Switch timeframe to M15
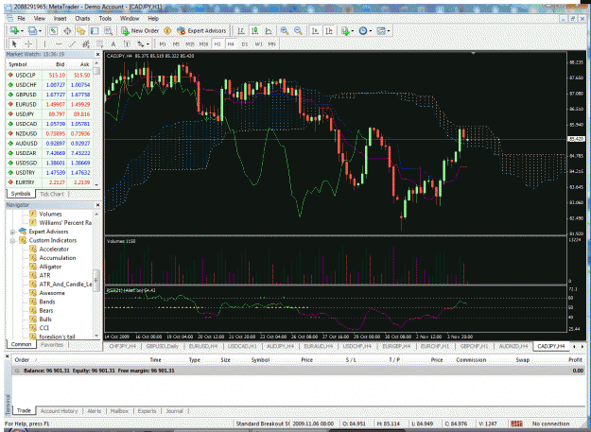The height and width of the screenshot is (432, 591). coord(190,44)
